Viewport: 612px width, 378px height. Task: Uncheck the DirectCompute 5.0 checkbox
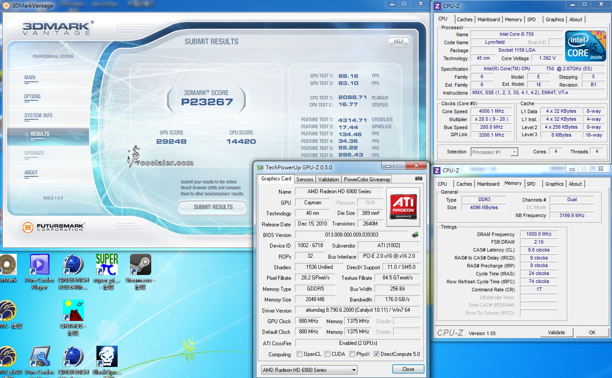point(376,354)
